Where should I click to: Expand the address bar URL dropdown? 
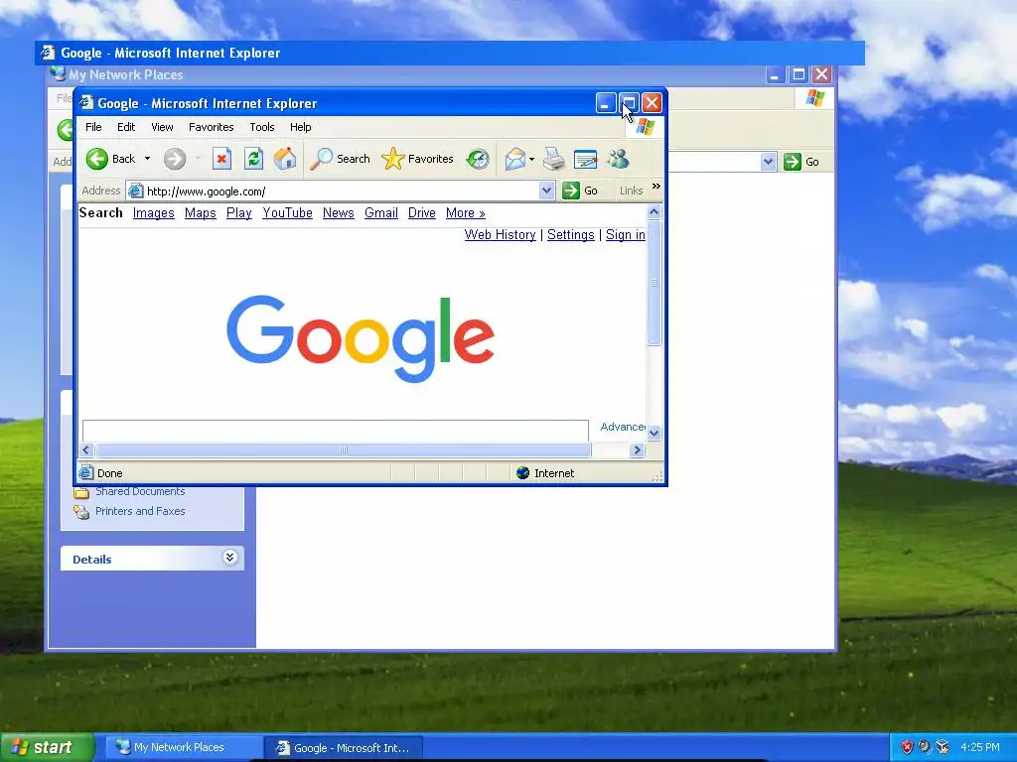click(546, 190)
